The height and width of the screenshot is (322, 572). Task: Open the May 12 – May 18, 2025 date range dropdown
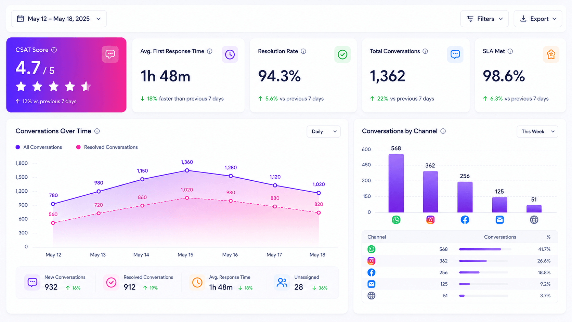pos(59,18)
